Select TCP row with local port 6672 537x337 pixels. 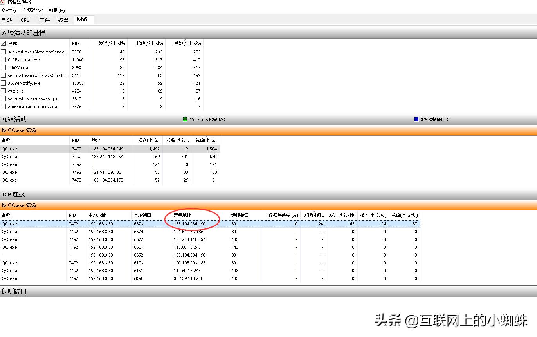[x=210, y=239]
